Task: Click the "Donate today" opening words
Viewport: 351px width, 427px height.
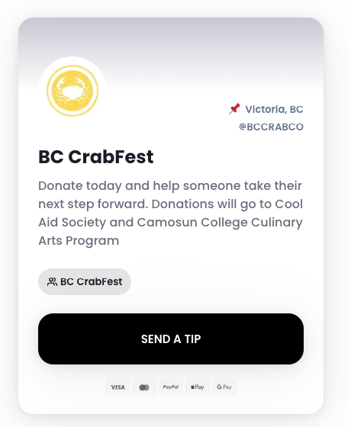Action: (x=80, y=186)
